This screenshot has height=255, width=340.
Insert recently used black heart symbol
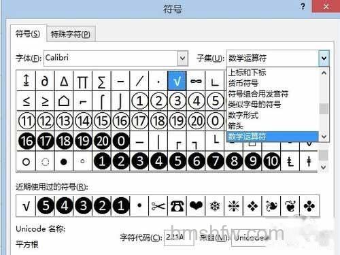click(x=196, y=206)
